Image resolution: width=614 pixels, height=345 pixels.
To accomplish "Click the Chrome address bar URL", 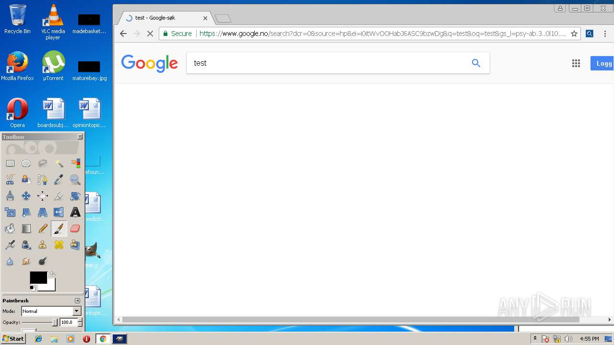I will (x=382, y=34).
